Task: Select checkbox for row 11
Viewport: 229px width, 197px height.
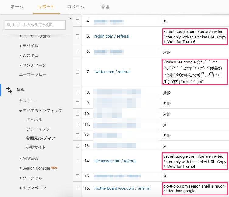Action: click(77, 124)
